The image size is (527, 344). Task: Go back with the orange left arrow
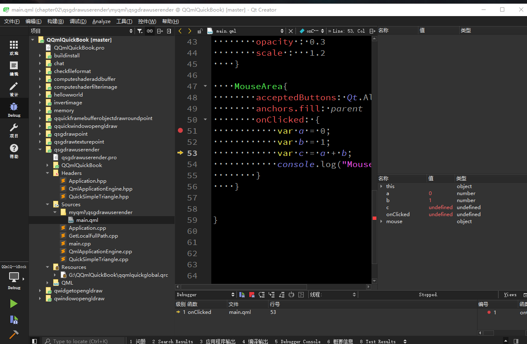(180, 31)
